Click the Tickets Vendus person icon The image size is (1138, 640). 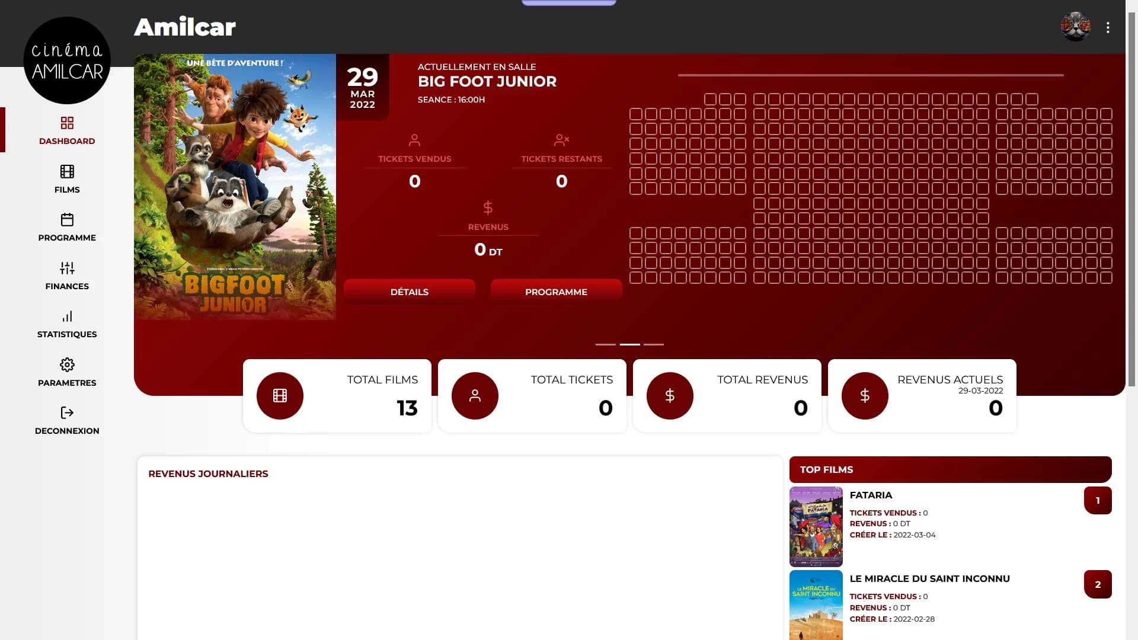[x=414, y=140]
